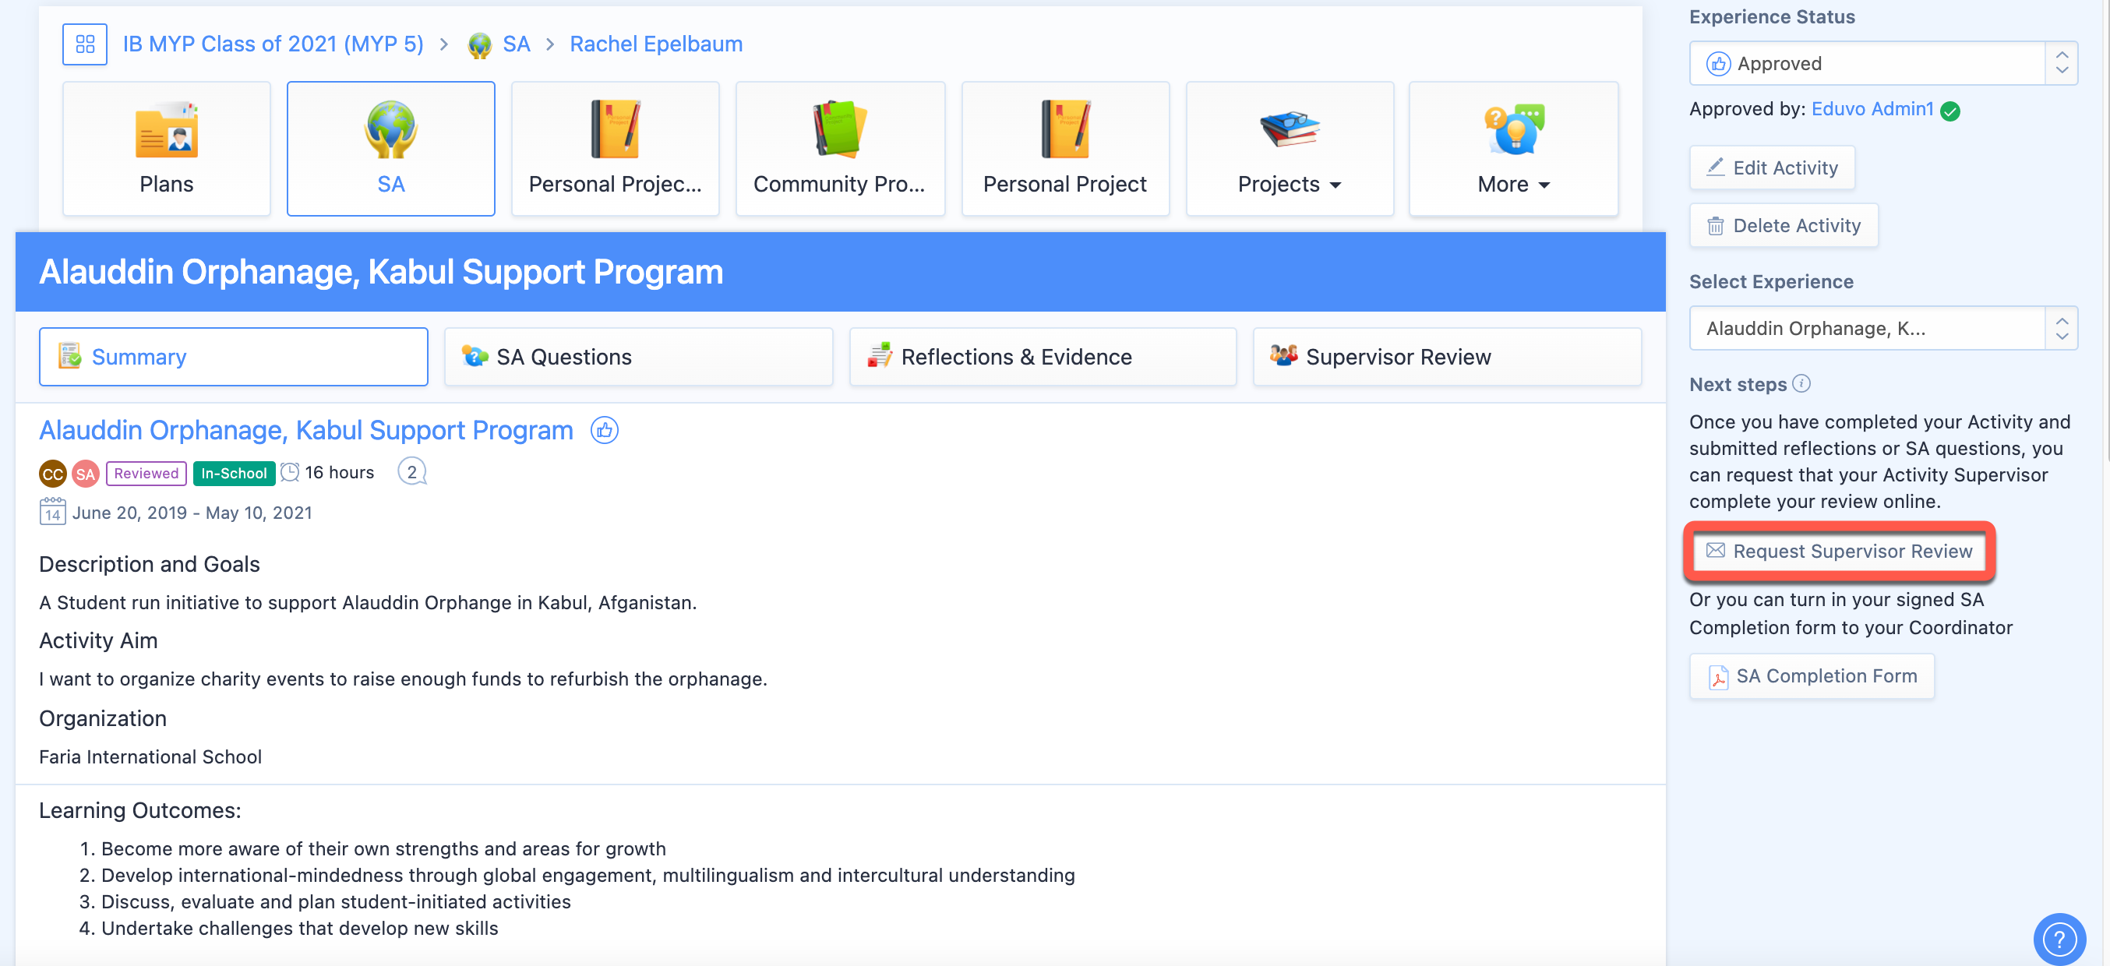
Task: Open the Reflections & Evidence tab
Action: click(x=1042, y=357)
